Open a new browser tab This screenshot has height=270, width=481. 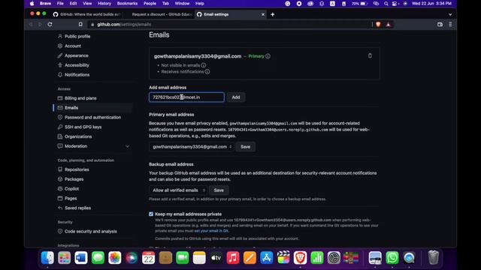272,14
